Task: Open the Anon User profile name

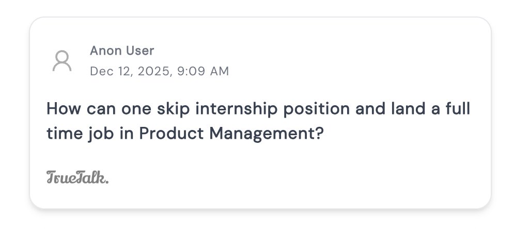Action: point(122,51)
